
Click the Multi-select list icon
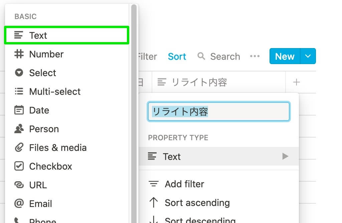(19, 91)
